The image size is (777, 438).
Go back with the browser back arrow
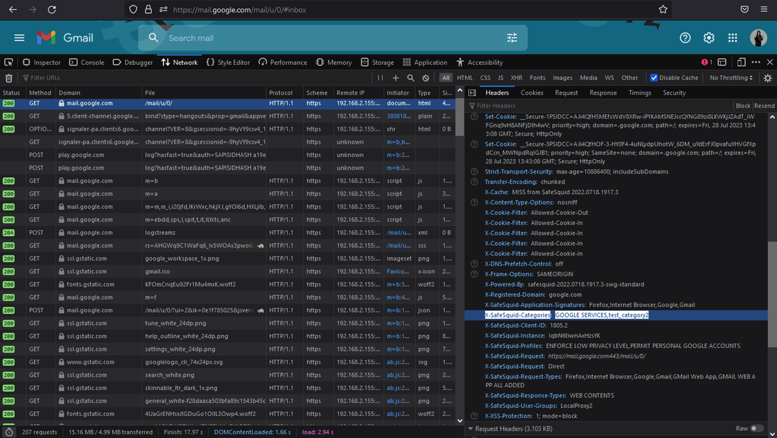click(x=13, y=10)
